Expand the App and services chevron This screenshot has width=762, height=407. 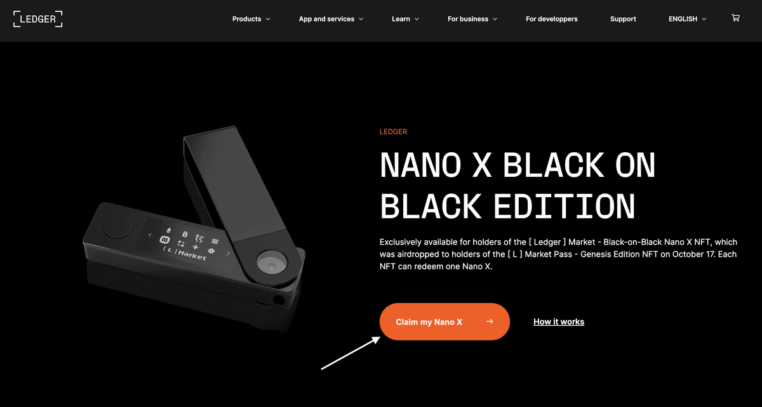tap(361, 19)
